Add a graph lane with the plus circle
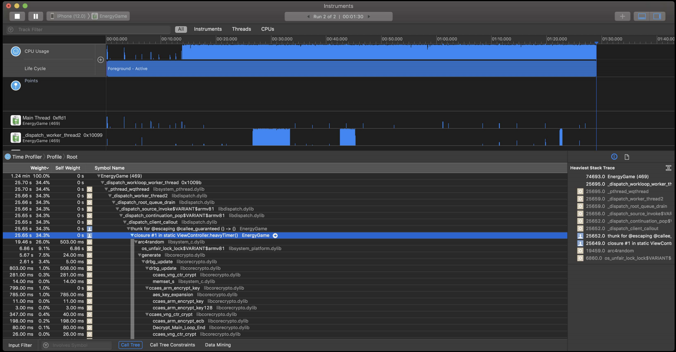Screen dimensions: 676x352 coord(101,60)
